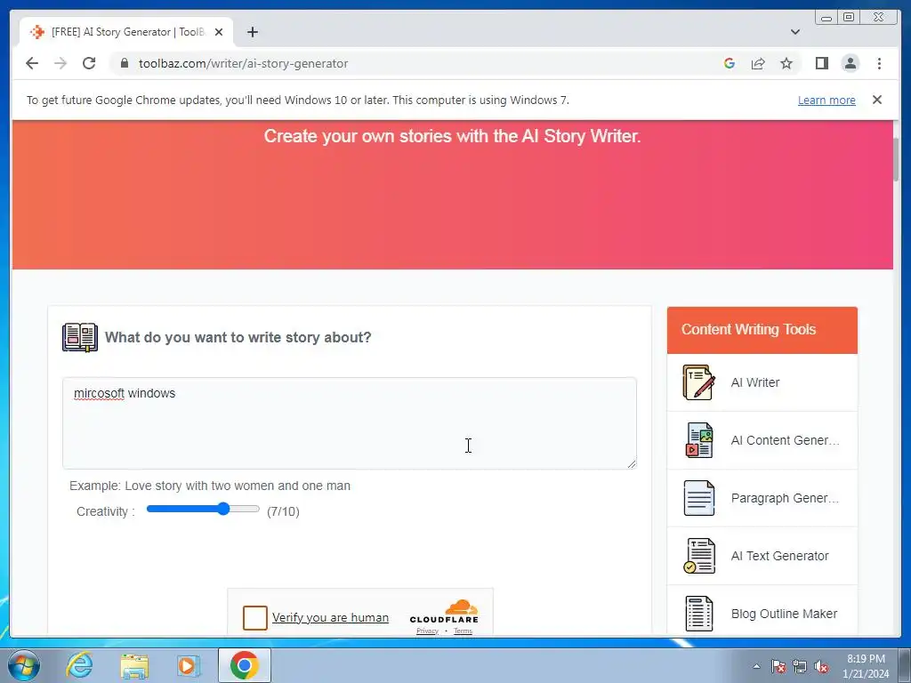Close the AI Story Generator tab
911x683 pixels.
(219, 32)
